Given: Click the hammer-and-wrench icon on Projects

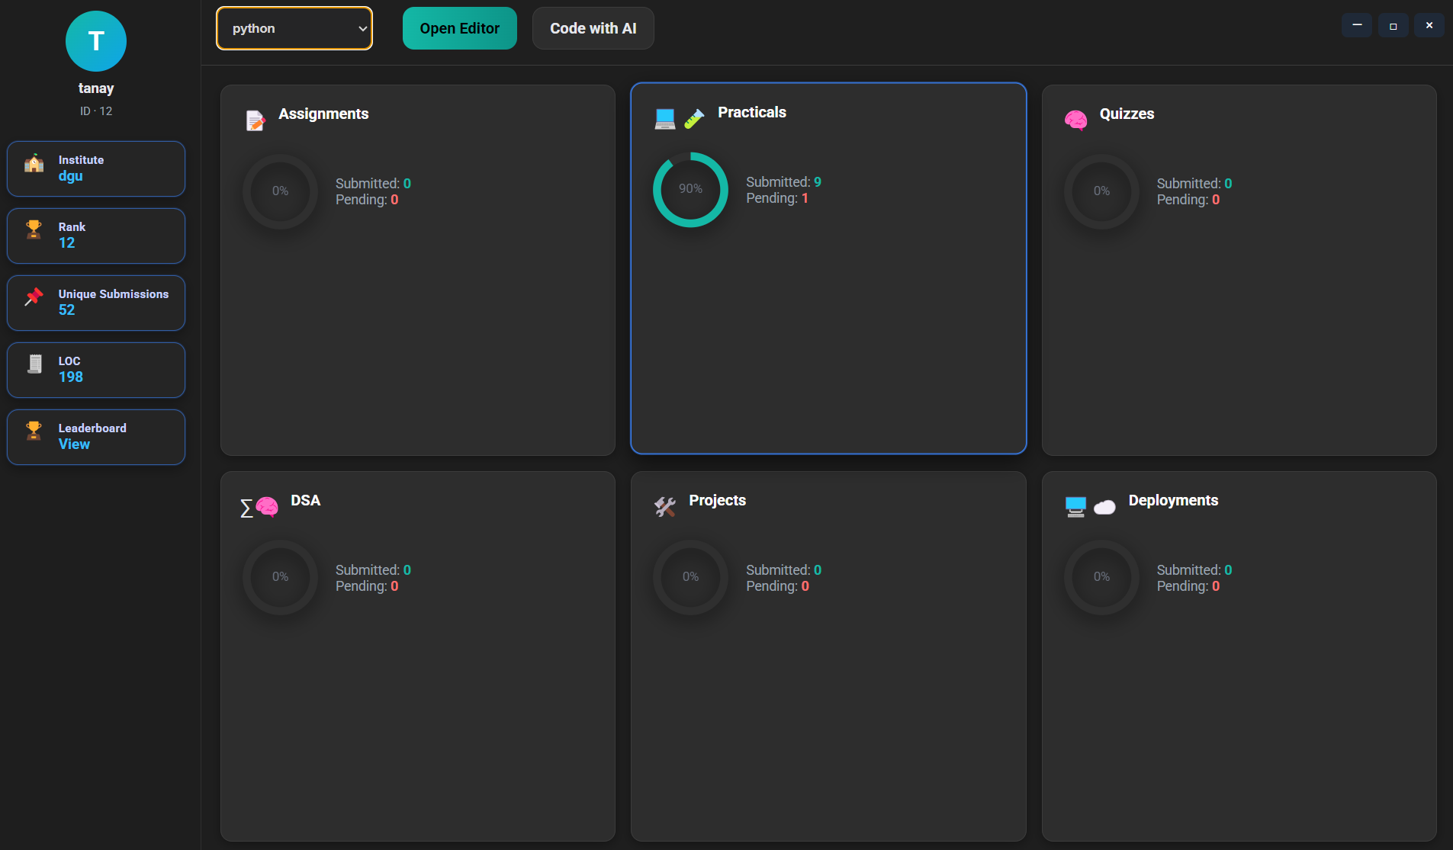Looking at the screenshot, I should pyautogui.click(x=665, y=506).
